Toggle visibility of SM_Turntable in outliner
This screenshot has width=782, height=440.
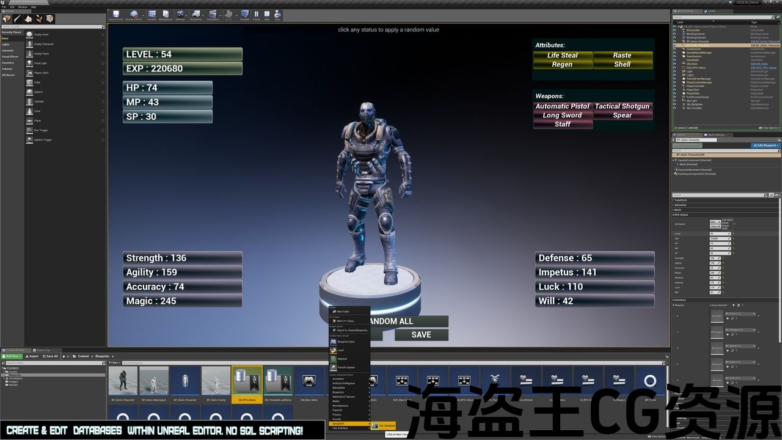pos(674,108)
